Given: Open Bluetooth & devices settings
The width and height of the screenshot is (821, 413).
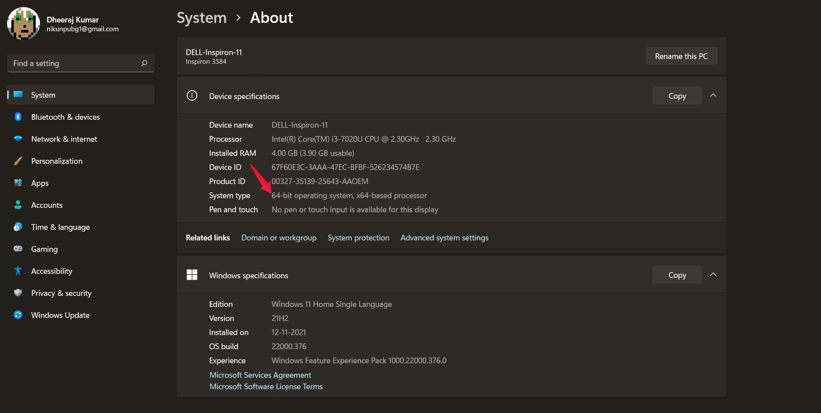Looking at the screenshot, I should tap(81, 117).
